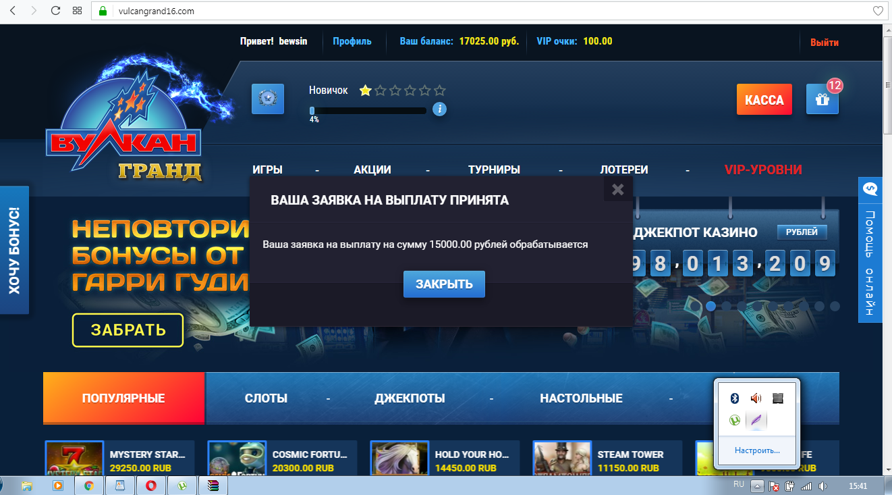Viewport: 892px width, 495px height.
Task: Click the level progress bar at 4%
Action: (x=368, y=111)
